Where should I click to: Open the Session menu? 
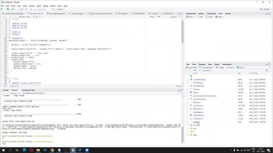pos(32,6)
